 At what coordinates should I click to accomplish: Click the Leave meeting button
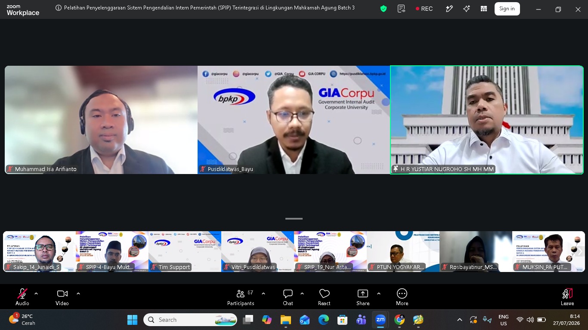tap(567, 297)
